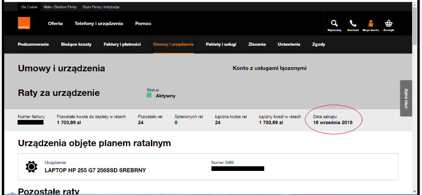Open the Ustawienia tab
Screen dimensions: 422x195
(289, 44)
